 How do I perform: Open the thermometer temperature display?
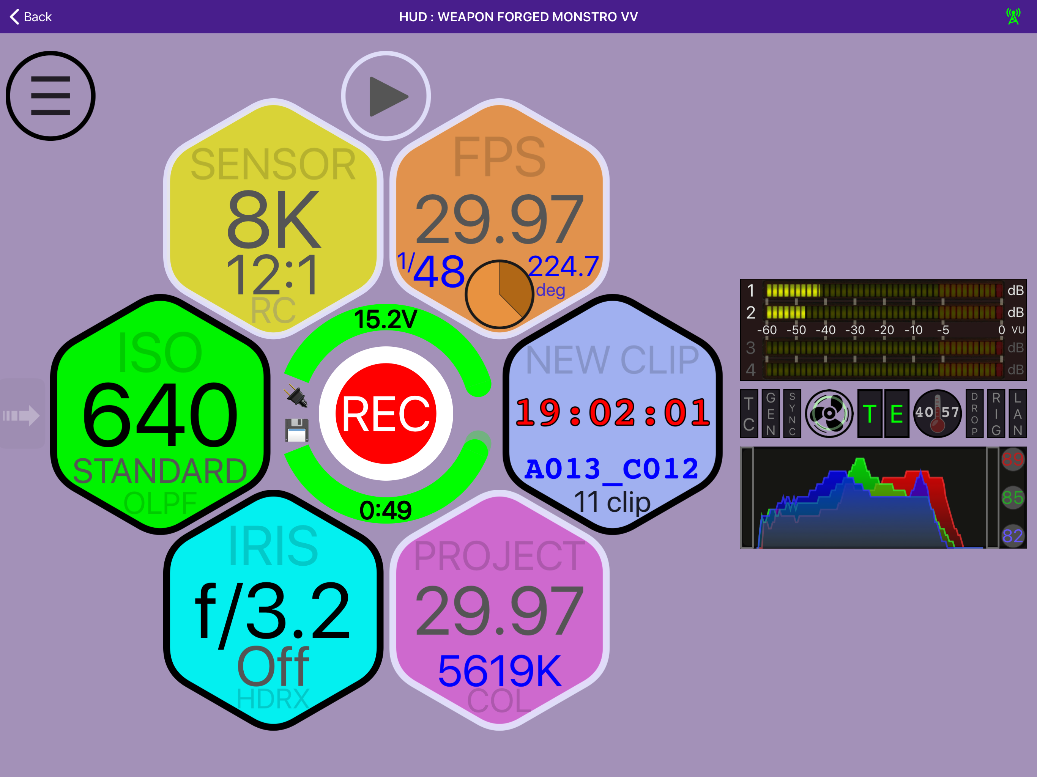[x=937, y=413]
